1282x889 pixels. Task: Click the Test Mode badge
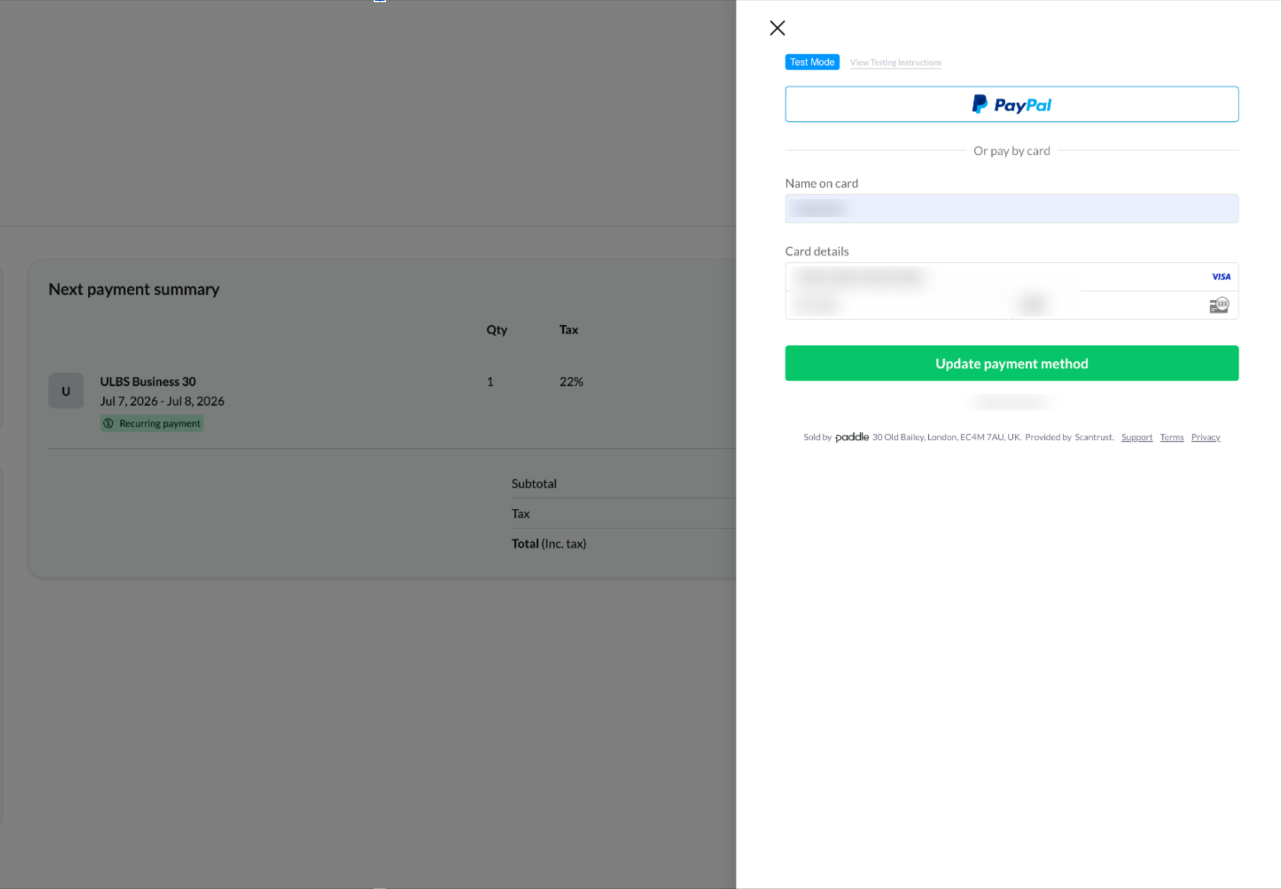pos(812,62)
